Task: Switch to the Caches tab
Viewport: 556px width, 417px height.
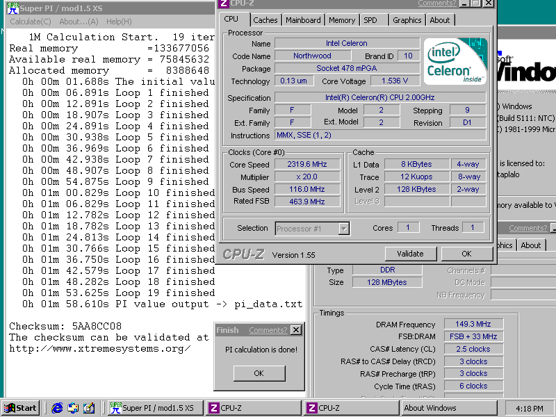Action: pyautogui.click(x=265, y=20)
